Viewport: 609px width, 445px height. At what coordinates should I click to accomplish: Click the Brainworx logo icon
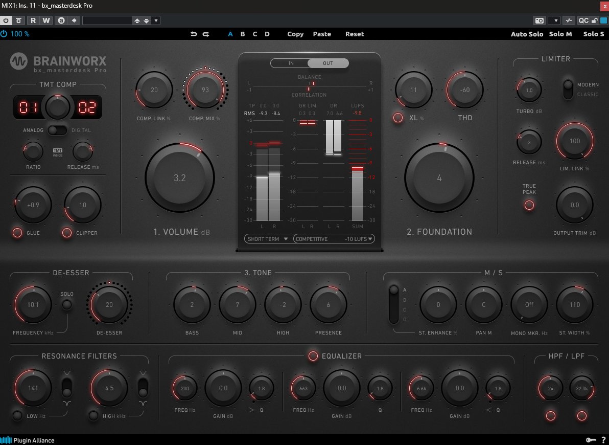pos(18,61)
